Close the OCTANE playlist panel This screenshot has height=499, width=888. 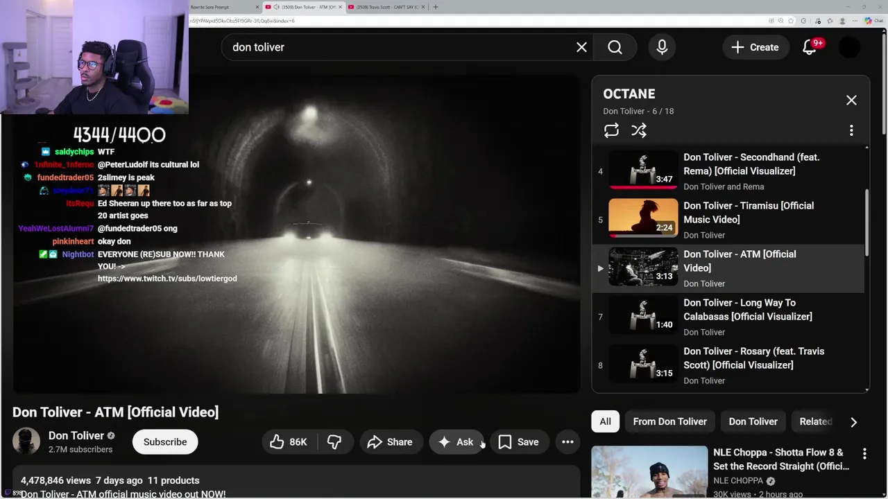click(851, 100)
